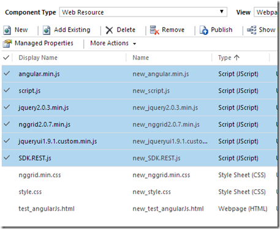Screen dimensions: 280x229
Task: Select the style.css row
Action: click(x=140, y=192)
